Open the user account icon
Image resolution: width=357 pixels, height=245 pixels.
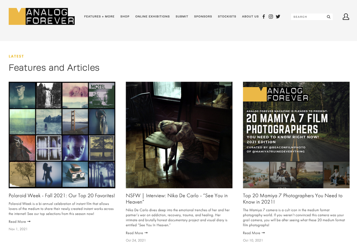(x=346, y=17)
